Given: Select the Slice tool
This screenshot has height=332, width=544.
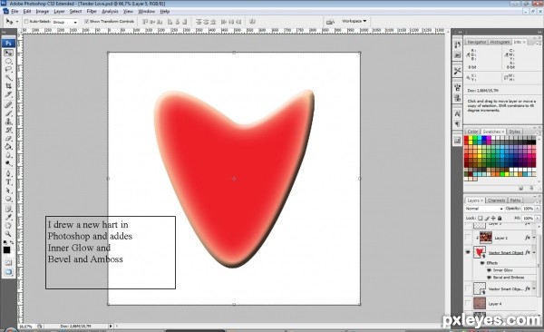Looking at the screenshot, I should pos(8,94).
